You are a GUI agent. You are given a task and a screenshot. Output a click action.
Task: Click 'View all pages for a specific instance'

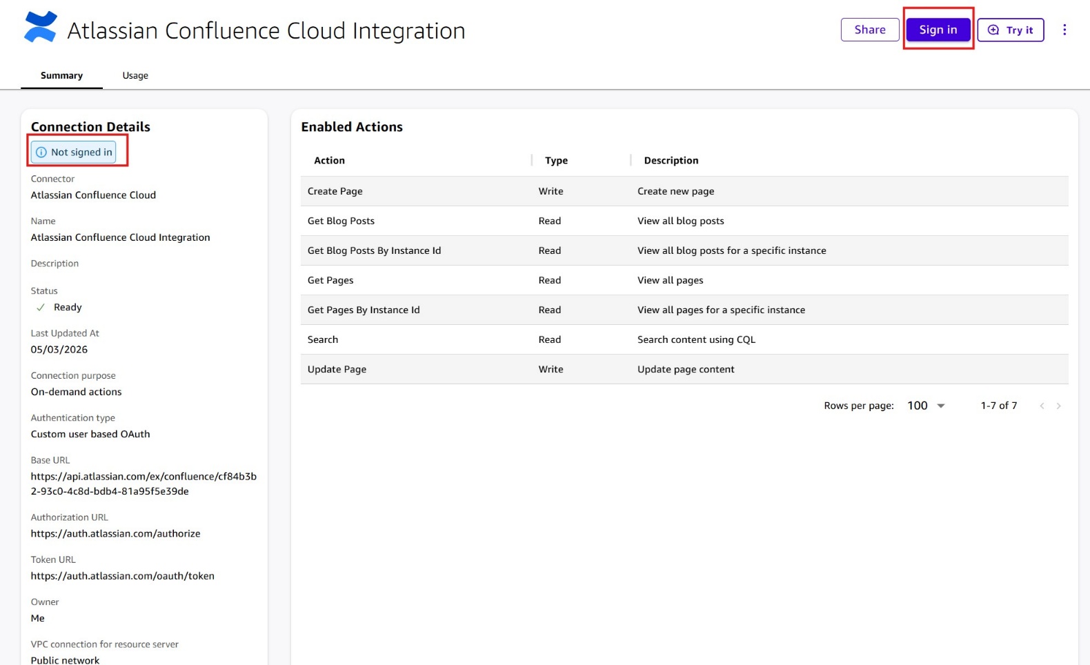pyautogui.click(x=721, y=310)
